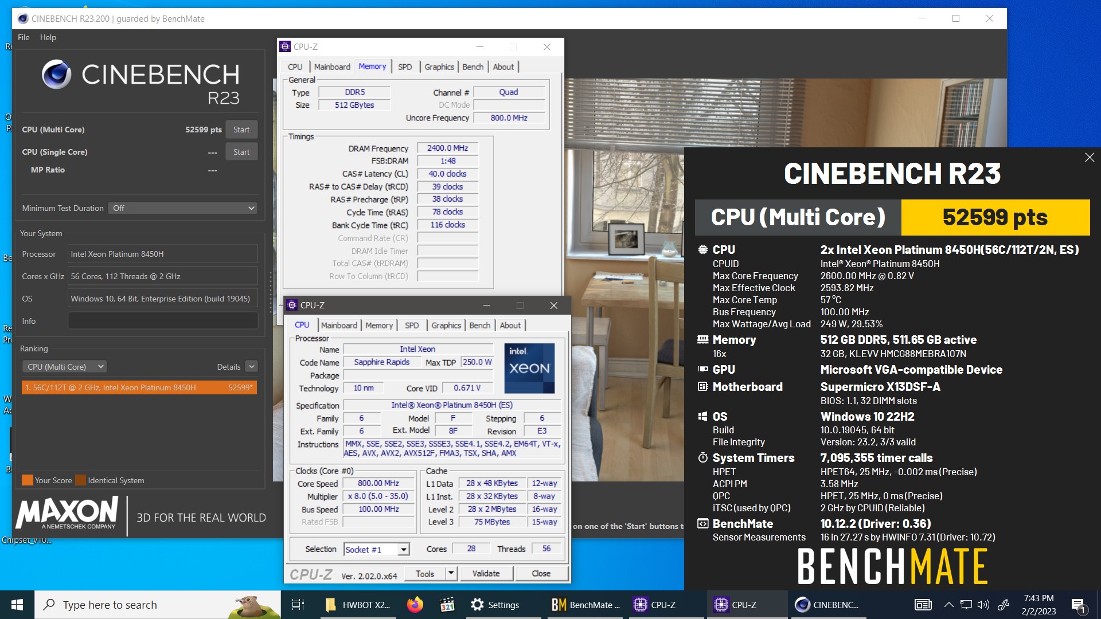The image size is (1101, 619).
Task: Click the volume speaker tray icon
Action: [x=983, y=605]
